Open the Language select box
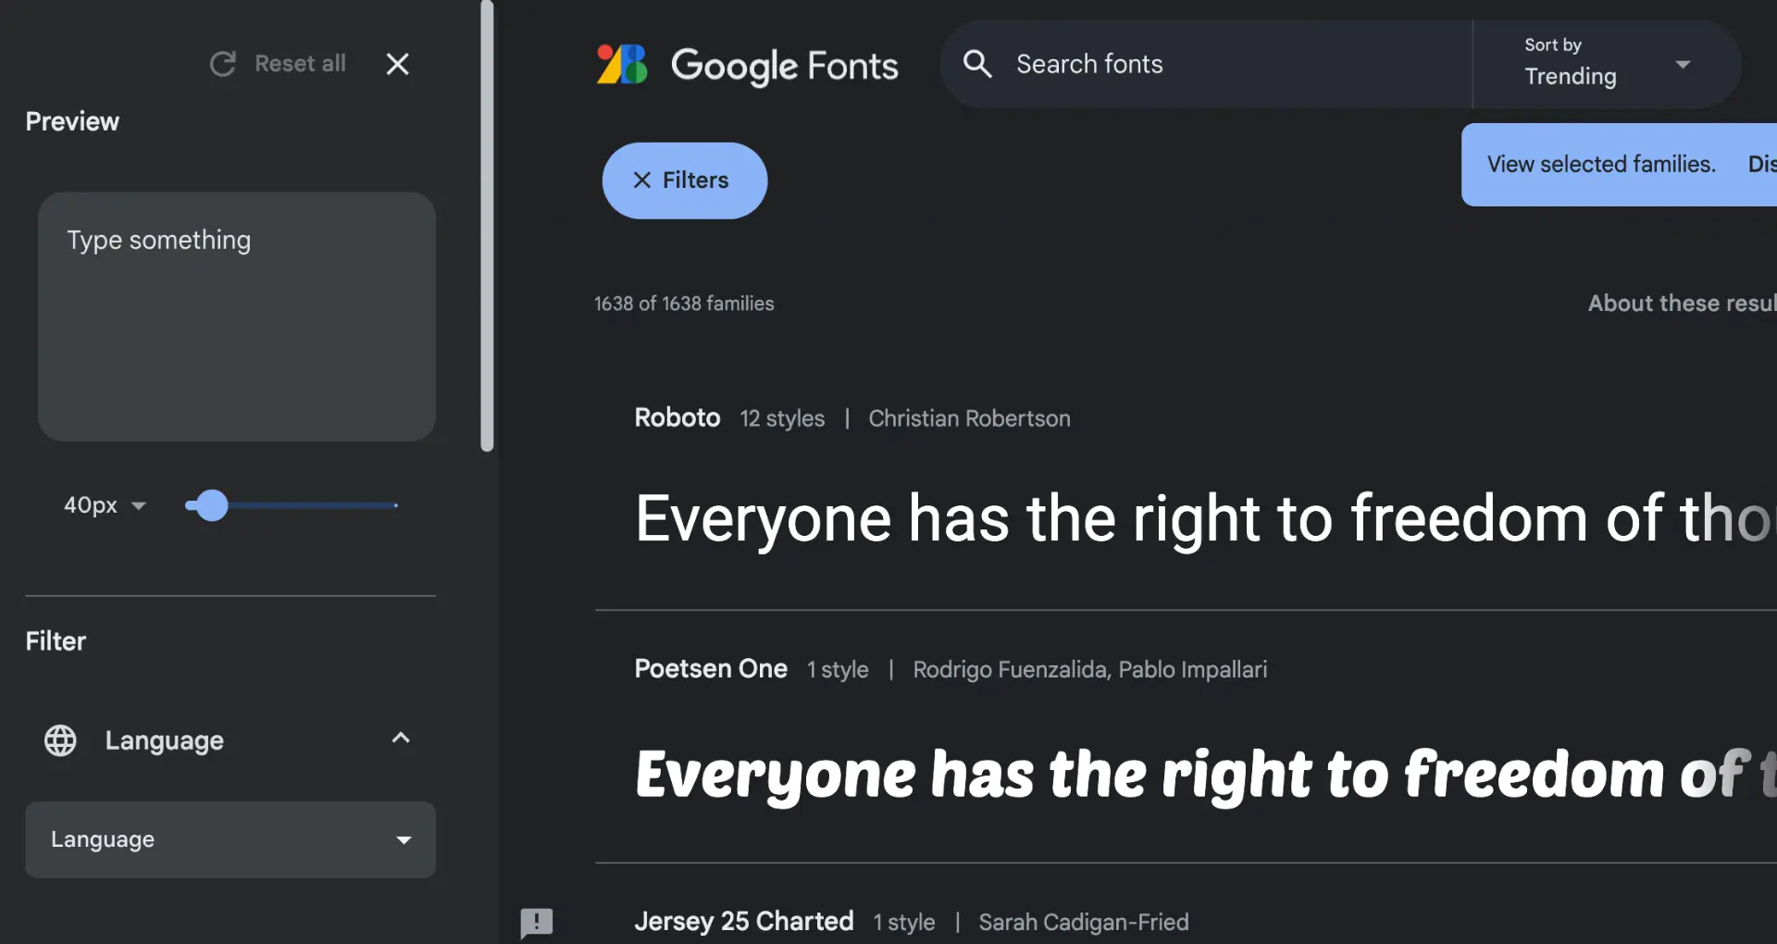 click(x=230, y=839)
